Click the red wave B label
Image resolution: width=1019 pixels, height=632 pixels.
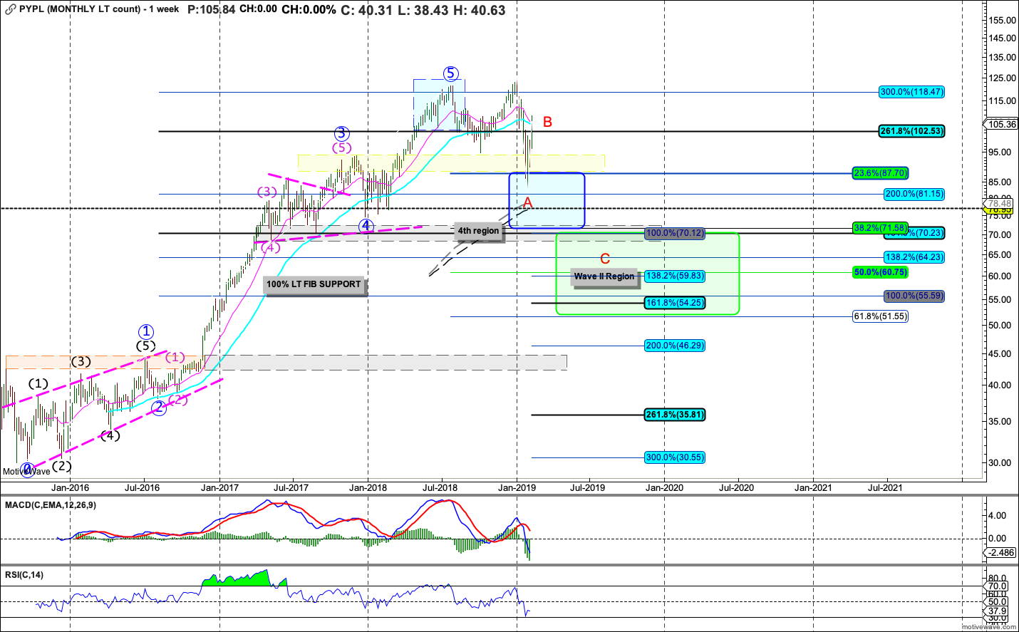tap(547, 122)
